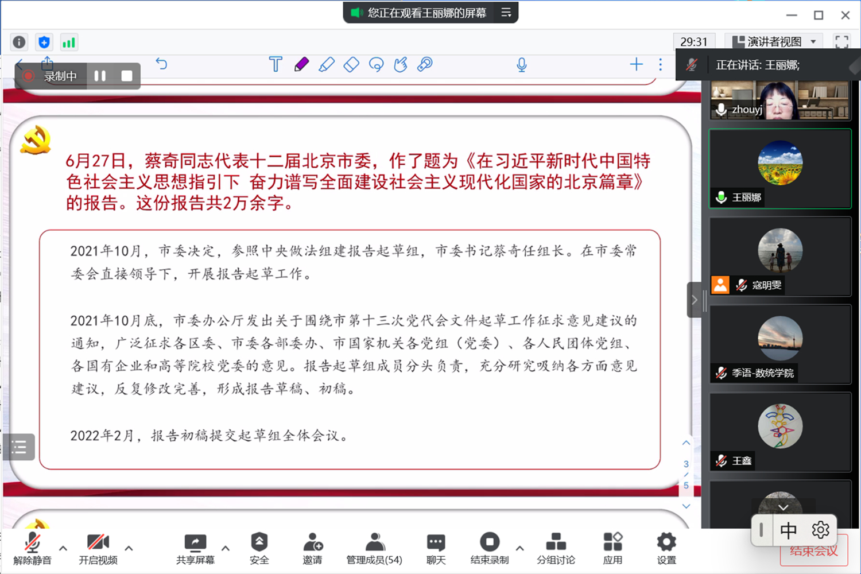Pause the recording
Image resolution: width=861 pixels, height=574 pixels.
point(100,76)
